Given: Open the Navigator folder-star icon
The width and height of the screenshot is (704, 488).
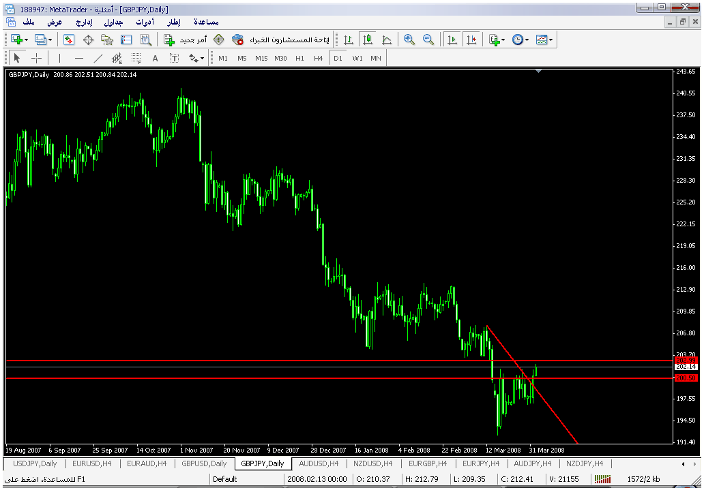Looking at the screenshot, I should [107, 40].
